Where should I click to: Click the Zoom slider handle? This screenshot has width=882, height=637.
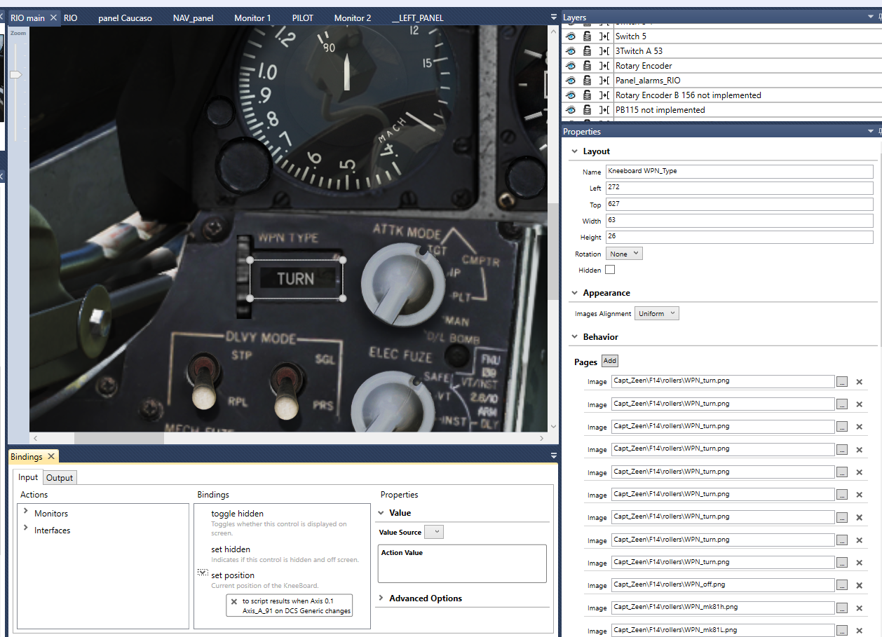coord(15,74)
